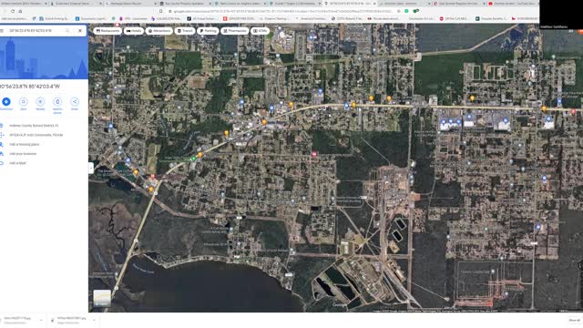Screen dimensions: 583x328
Task: Open the second downloaded file's options arrow
Action: pos(94,320)
